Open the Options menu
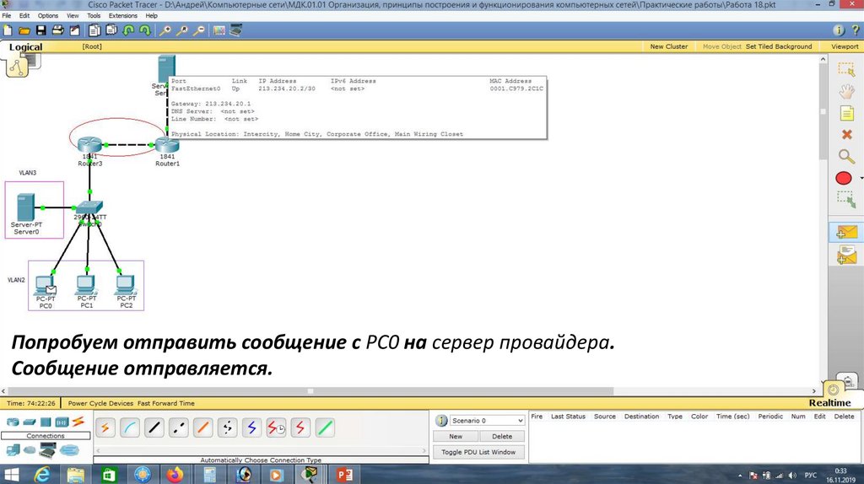Image resolution: width=864 pixels, height=484 pixels. tap(48, 15)
